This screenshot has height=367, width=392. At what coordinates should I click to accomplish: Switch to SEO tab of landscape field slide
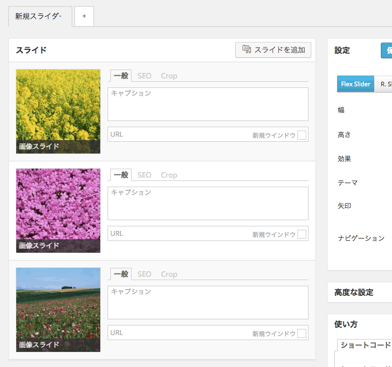[144, 274]
